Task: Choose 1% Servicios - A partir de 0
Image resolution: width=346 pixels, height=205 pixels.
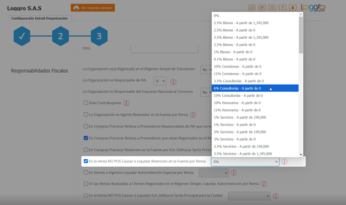Action: (255, 125)
